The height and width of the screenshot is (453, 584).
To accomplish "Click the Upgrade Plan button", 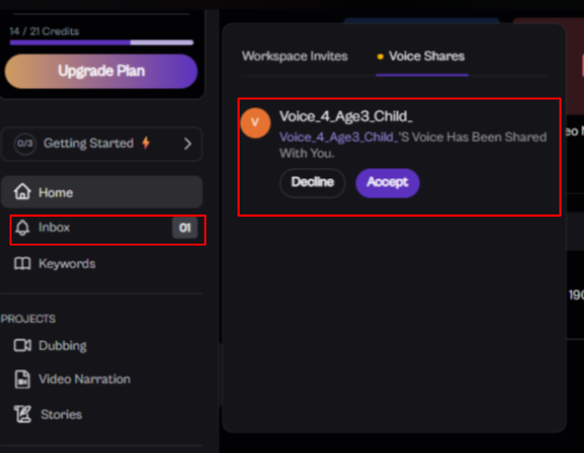I will [x=101, y=71].
